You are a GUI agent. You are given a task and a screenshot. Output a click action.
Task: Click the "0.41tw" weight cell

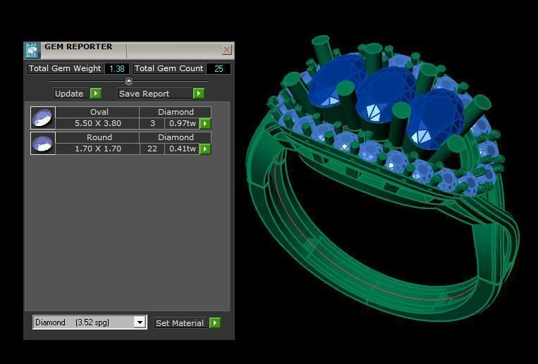click(182, 149)
